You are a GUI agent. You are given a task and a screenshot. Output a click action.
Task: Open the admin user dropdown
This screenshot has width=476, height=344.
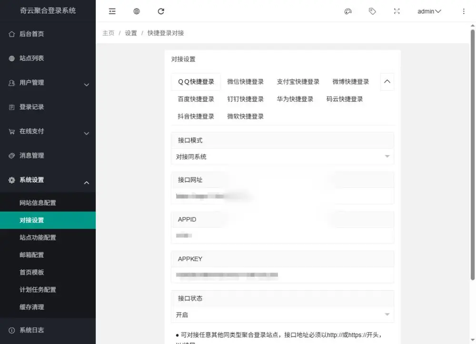click(x=429, y=11)
